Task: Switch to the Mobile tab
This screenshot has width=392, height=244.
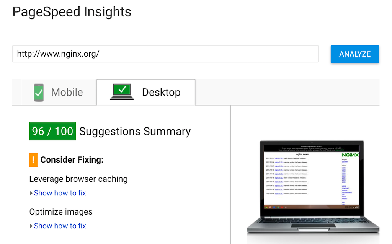Action: click(x=59, y=92)
